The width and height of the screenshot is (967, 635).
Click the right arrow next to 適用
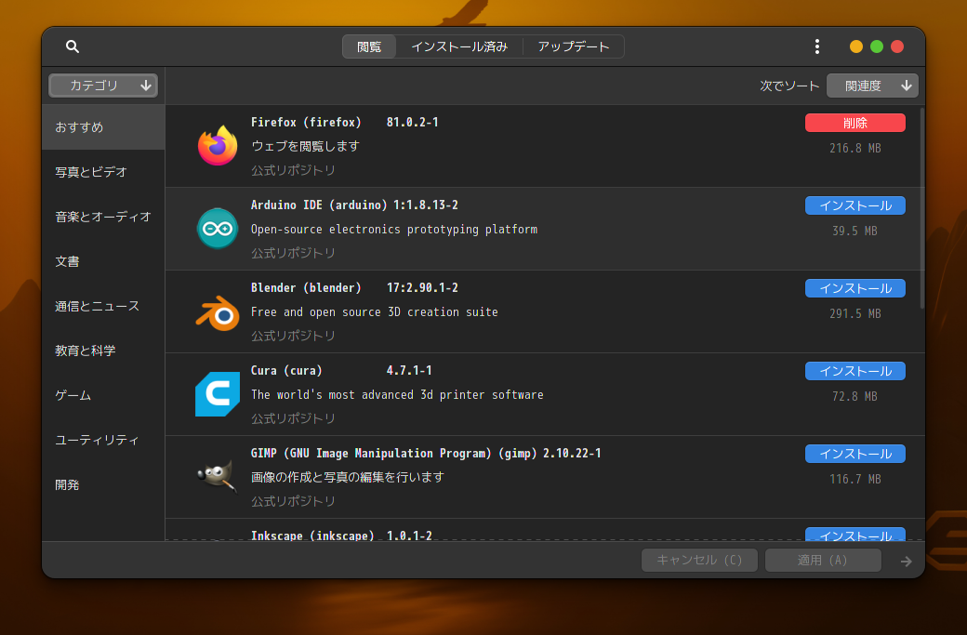coord(906,561)
